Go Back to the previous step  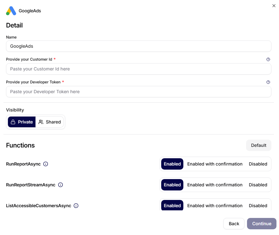pyautogui.click(x=234, y=224)
